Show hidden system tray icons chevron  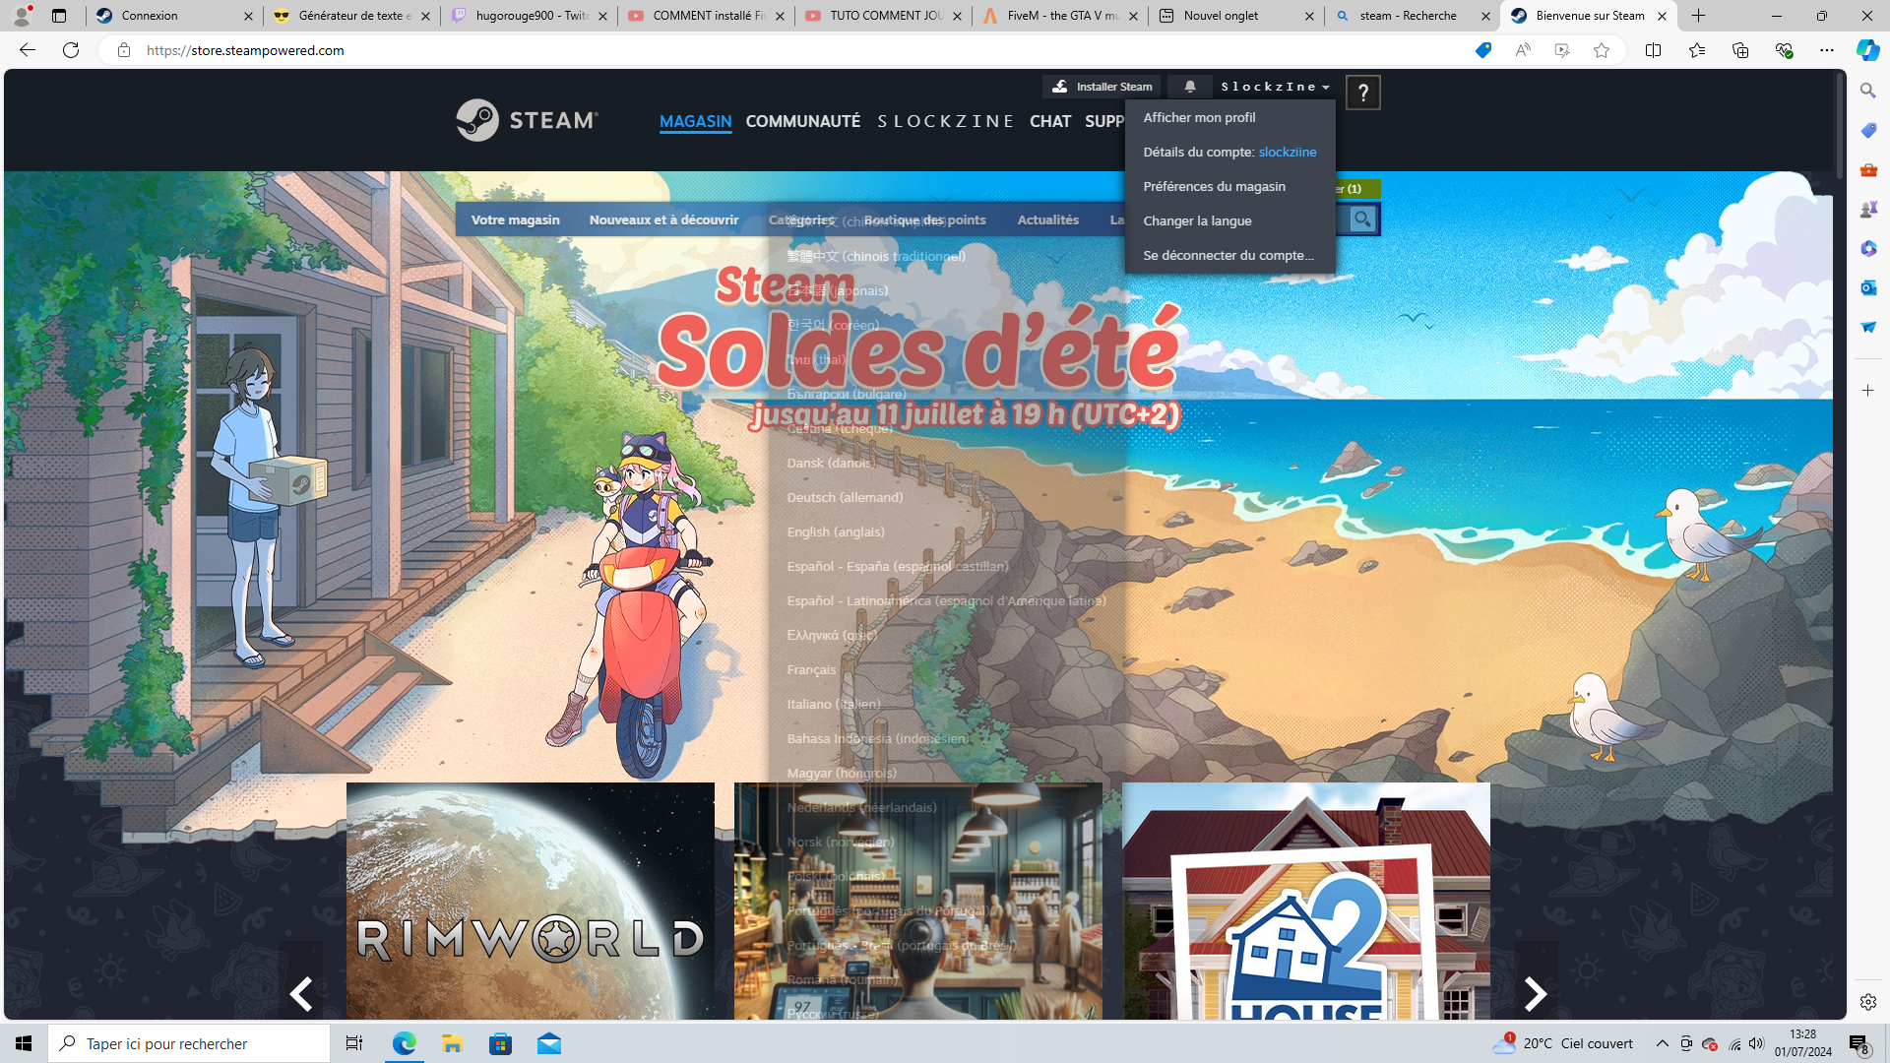tap(1663, 1043)
